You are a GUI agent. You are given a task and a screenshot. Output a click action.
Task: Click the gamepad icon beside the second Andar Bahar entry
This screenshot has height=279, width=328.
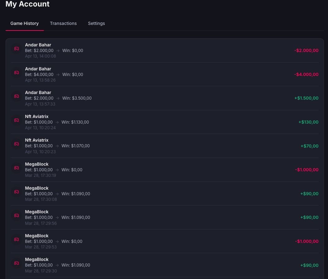(16, 73)
